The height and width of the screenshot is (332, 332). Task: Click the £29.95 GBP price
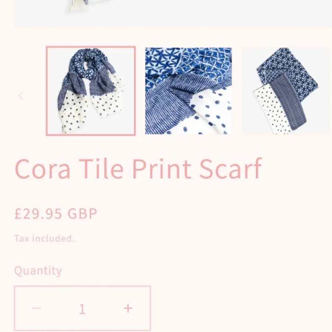(x=56, y=214)
